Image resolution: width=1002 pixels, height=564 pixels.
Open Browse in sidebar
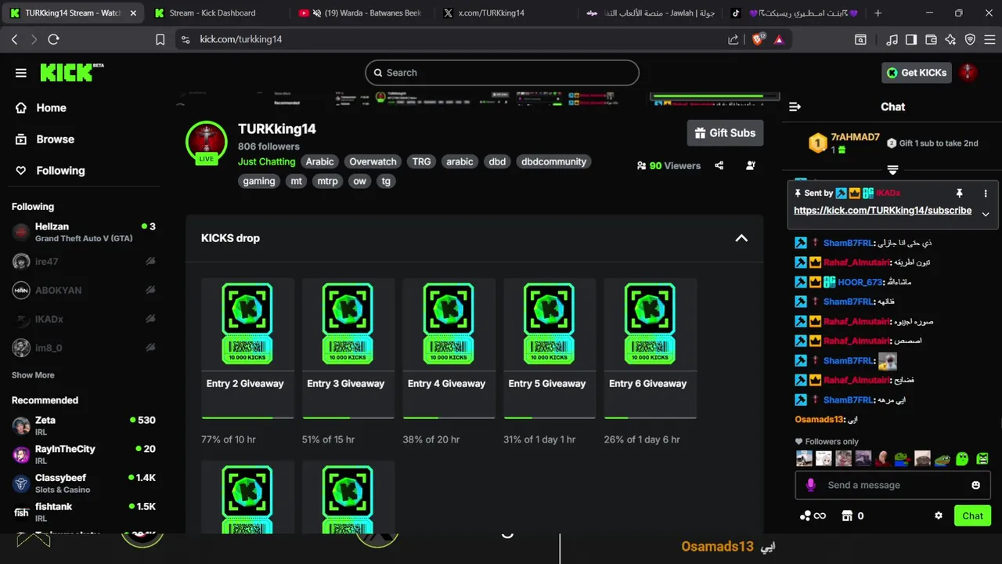45,139
